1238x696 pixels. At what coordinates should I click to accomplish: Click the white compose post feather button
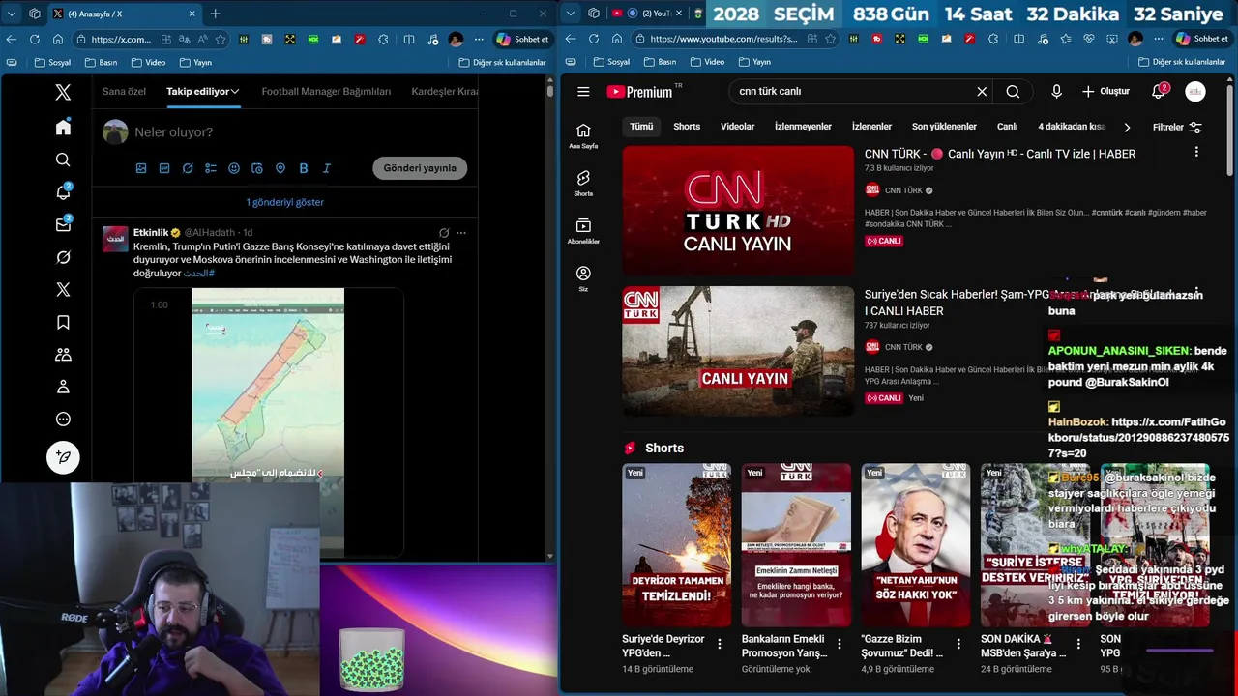64,457
